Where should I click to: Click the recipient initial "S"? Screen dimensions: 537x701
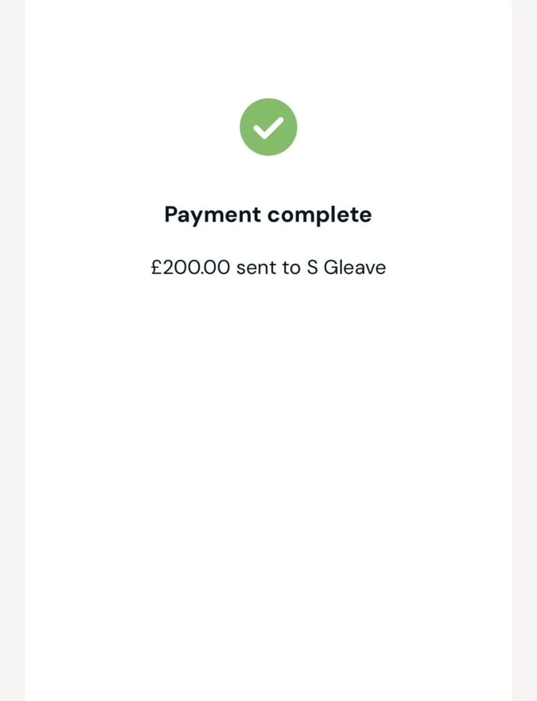tap(312, 268)
